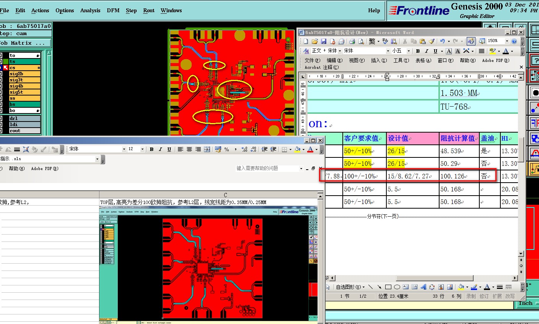Viewport: 539px width, 324px height.
Task: Toggle the checkbox beside layer 'bo'
Action: (1, 110)
